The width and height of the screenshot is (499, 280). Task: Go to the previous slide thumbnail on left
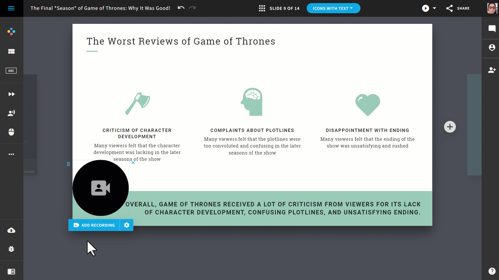(x=30, y=125)
